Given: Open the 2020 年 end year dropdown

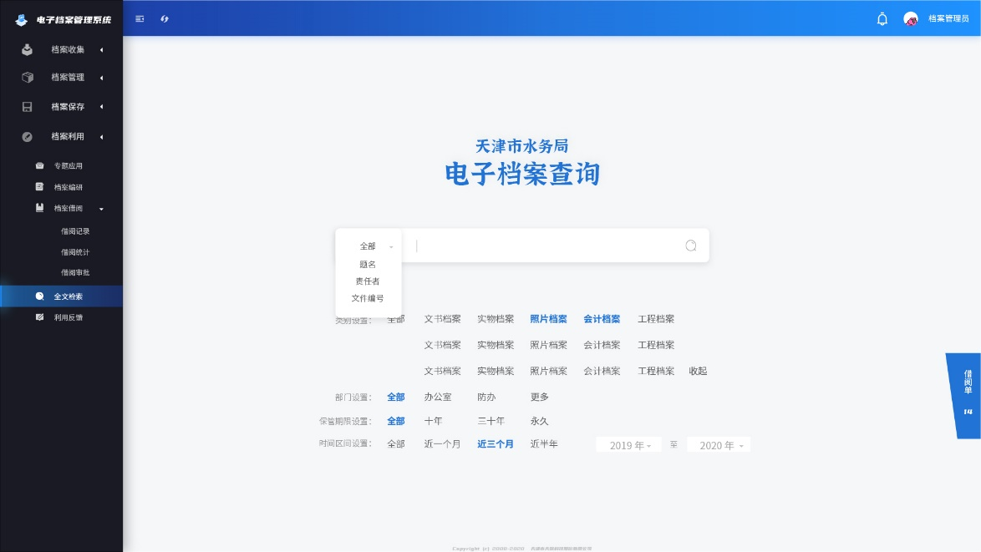Looking at the screenshot, I should tap(719, 445).
